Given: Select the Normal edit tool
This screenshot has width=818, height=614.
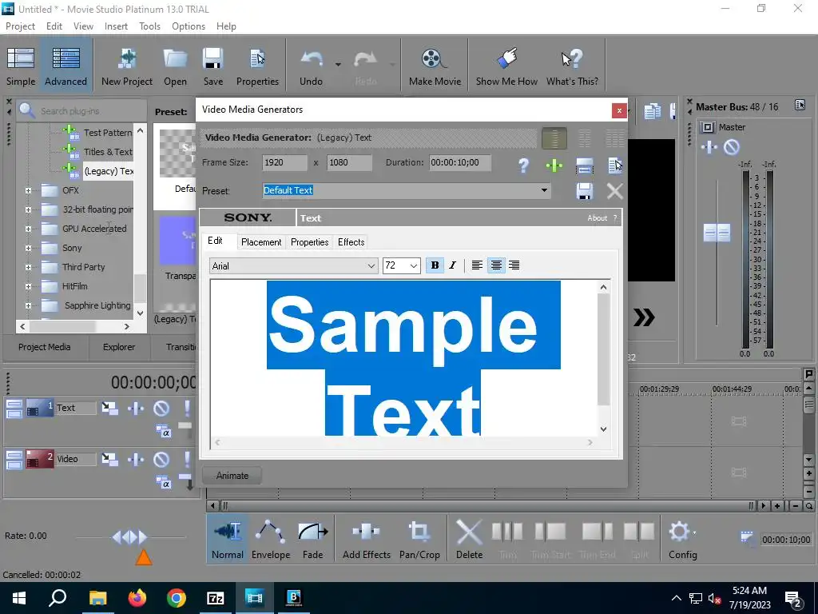Looking at the screenshot, I should [x=228, y=540].
